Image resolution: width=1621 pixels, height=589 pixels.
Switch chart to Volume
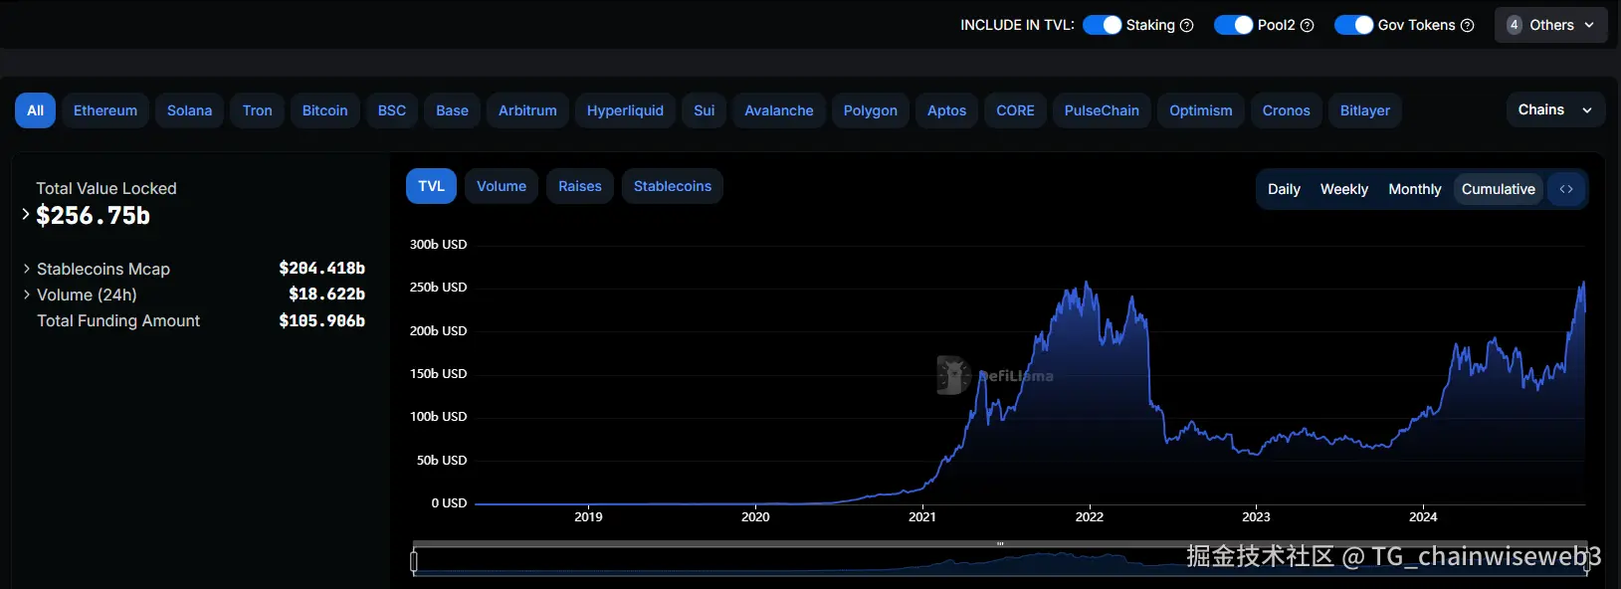502,186
